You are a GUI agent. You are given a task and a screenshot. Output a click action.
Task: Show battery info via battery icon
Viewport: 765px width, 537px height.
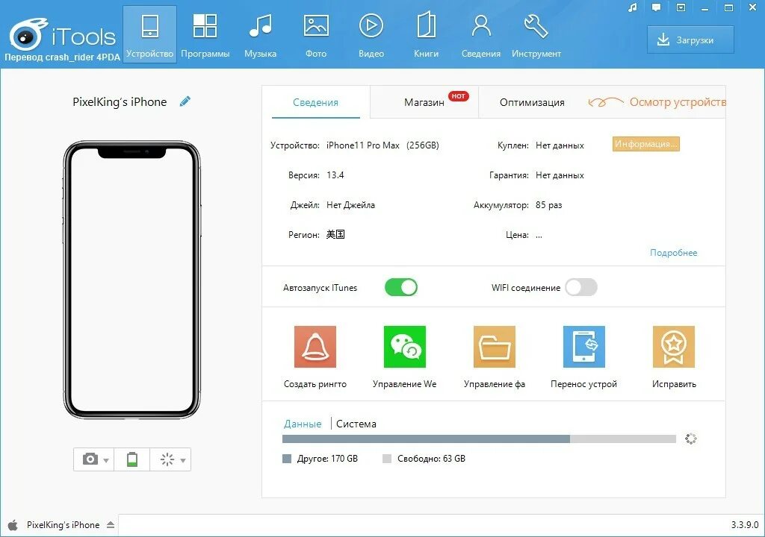pos(131,459)
